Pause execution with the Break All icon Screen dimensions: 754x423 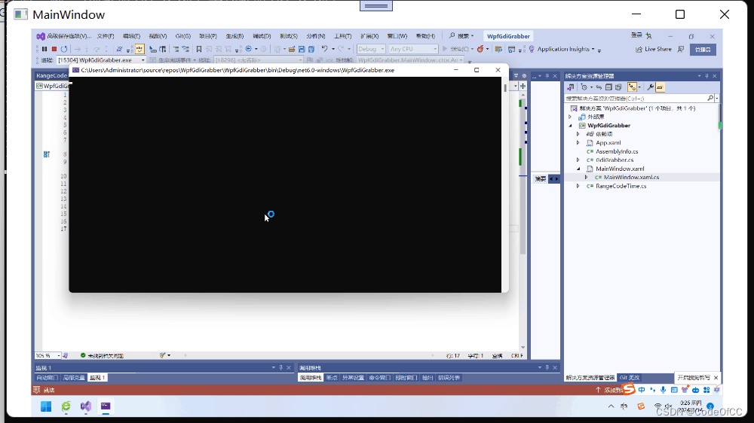click(44, 49)
